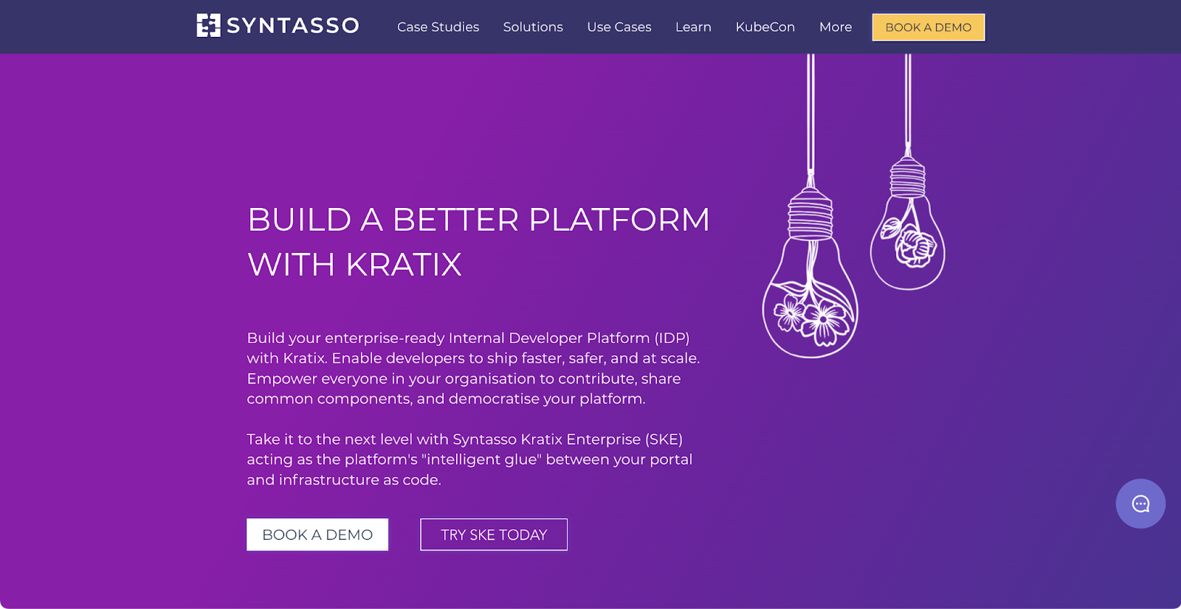Viewport: 1181px width, 609px height.
Task: Click the paragraph starting "Build your enterprise-ready"
Action: pos(473,368)
